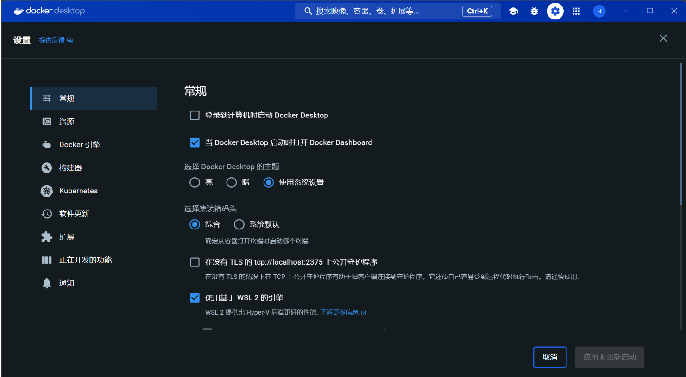Uncheck 使用基于 WSL 2 的引擎
The width and height of the screenshot is (686, 377).
(195, 298)
